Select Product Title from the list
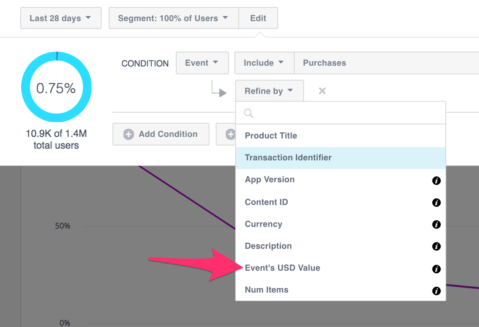This screenshot has height=327, width=479. pyautogui.click(x=271, y=136)
